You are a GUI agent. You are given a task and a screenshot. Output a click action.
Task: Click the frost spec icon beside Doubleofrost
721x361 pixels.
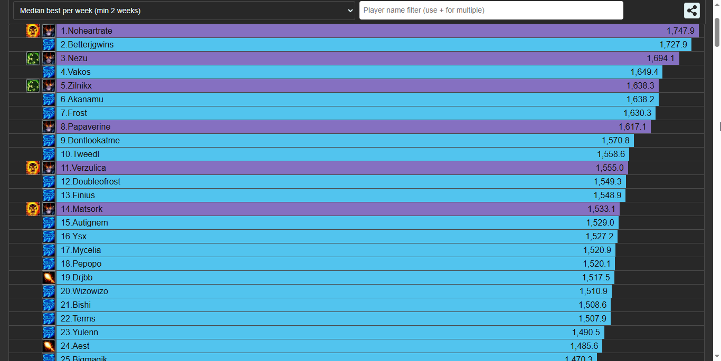pos(49,182)
